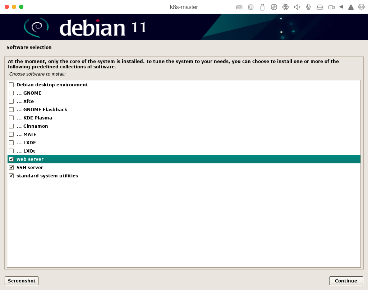Enable the GNOME checkbox
This screenshot has height=290, width=368.
point(11,93)
